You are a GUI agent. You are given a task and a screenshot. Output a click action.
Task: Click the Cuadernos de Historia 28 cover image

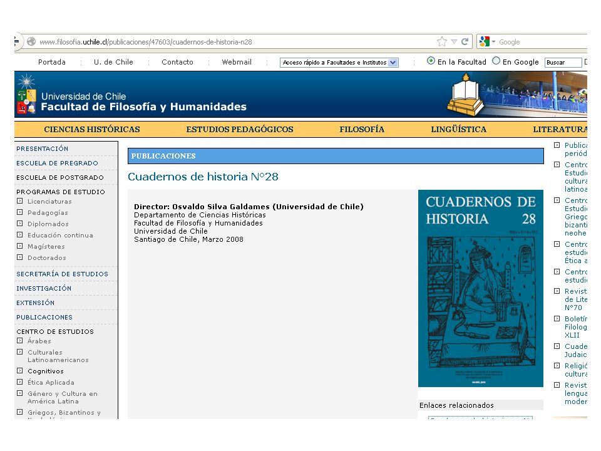point(481,288)
